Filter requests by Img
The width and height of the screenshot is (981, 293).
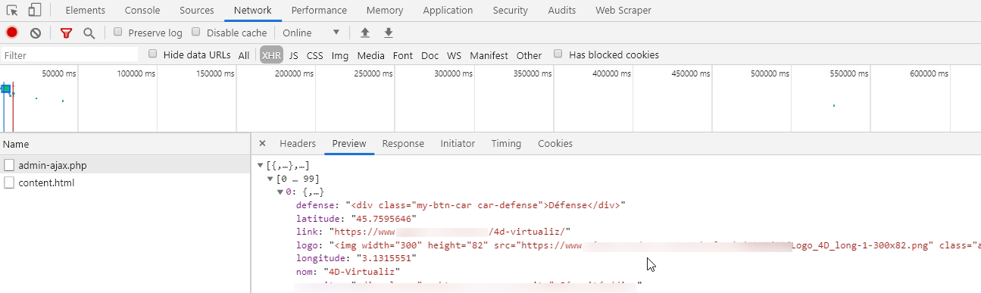(340, 55)
